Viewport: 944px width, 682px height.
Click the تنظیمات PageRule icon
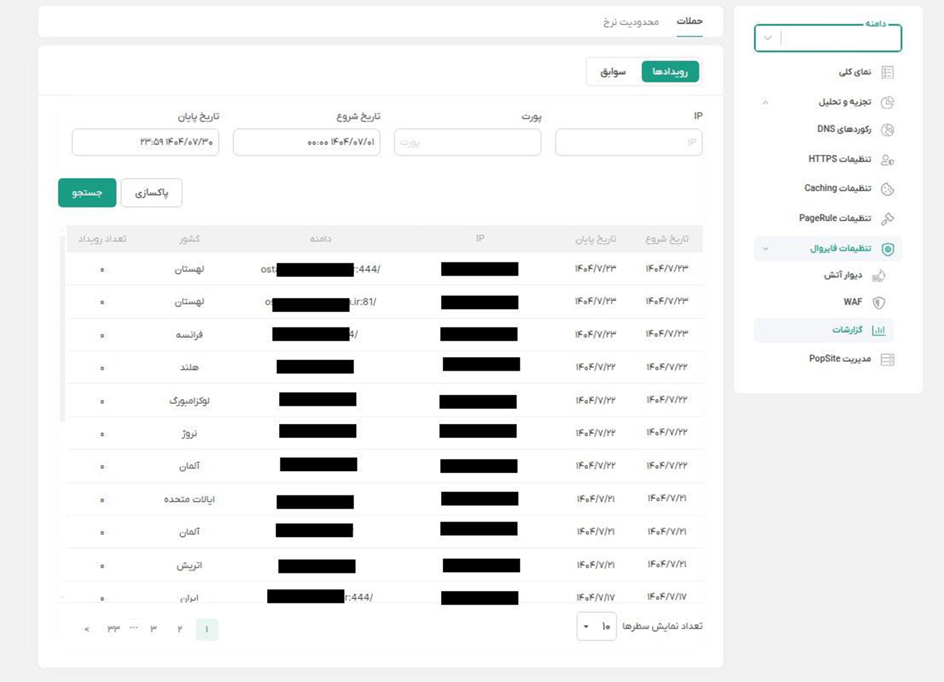tap(887, 219)
